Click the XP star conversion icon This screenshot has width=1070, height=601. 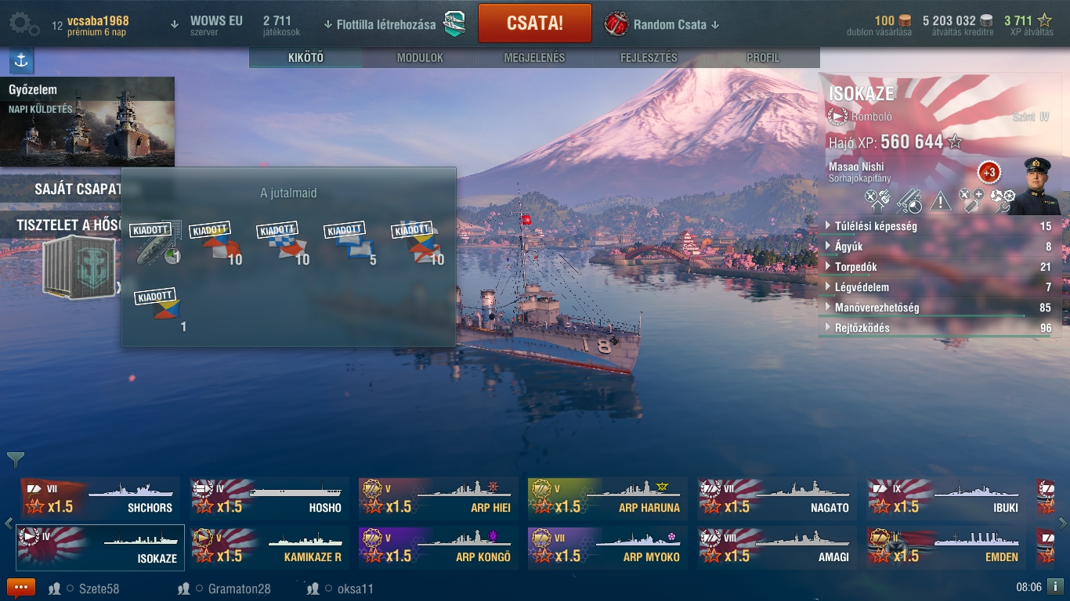point(1045,21)
